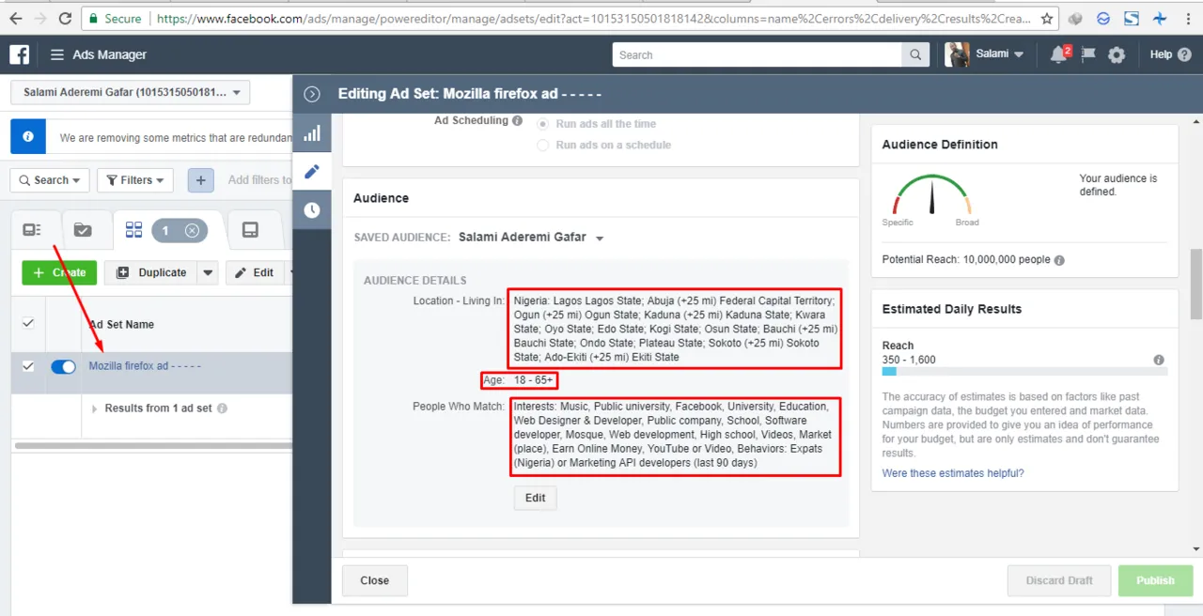Click the Salami profile picture

(x=957, y=54)
